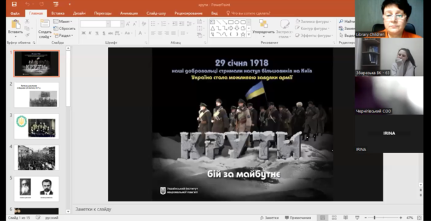The height and width of the screenshot is (221, 431).
Task: Select the rectangle shape in shapes gallery
Action: click(231, 22)
